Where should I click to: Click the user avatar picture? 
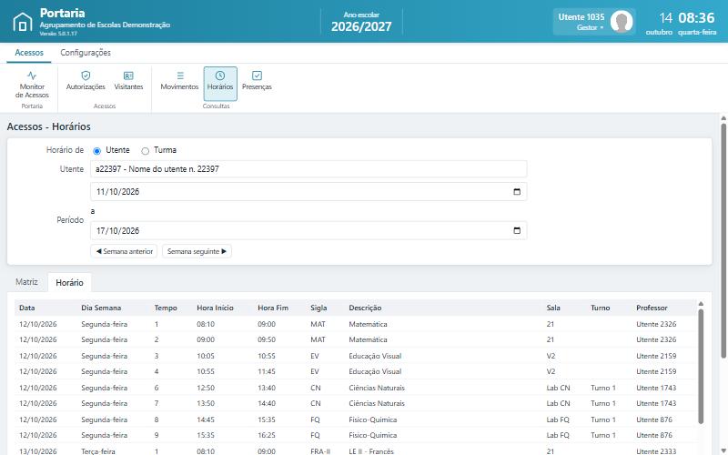622,21
